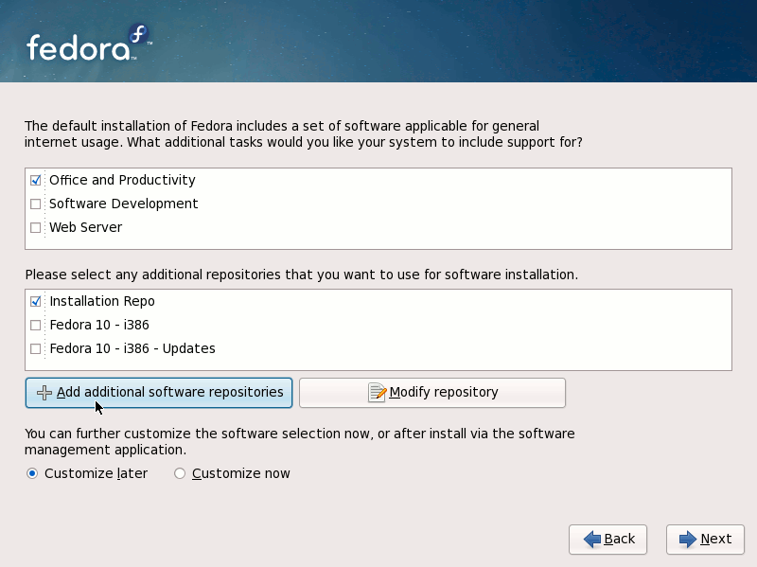This screenshot has width=757, height=567.
Task: Uncheck the Installation Repo checkbox
Action: (35, 301)
